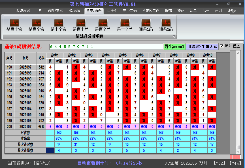Click the 期号 column header
This screenshot has width=245, height=168.
coord(25,58)
